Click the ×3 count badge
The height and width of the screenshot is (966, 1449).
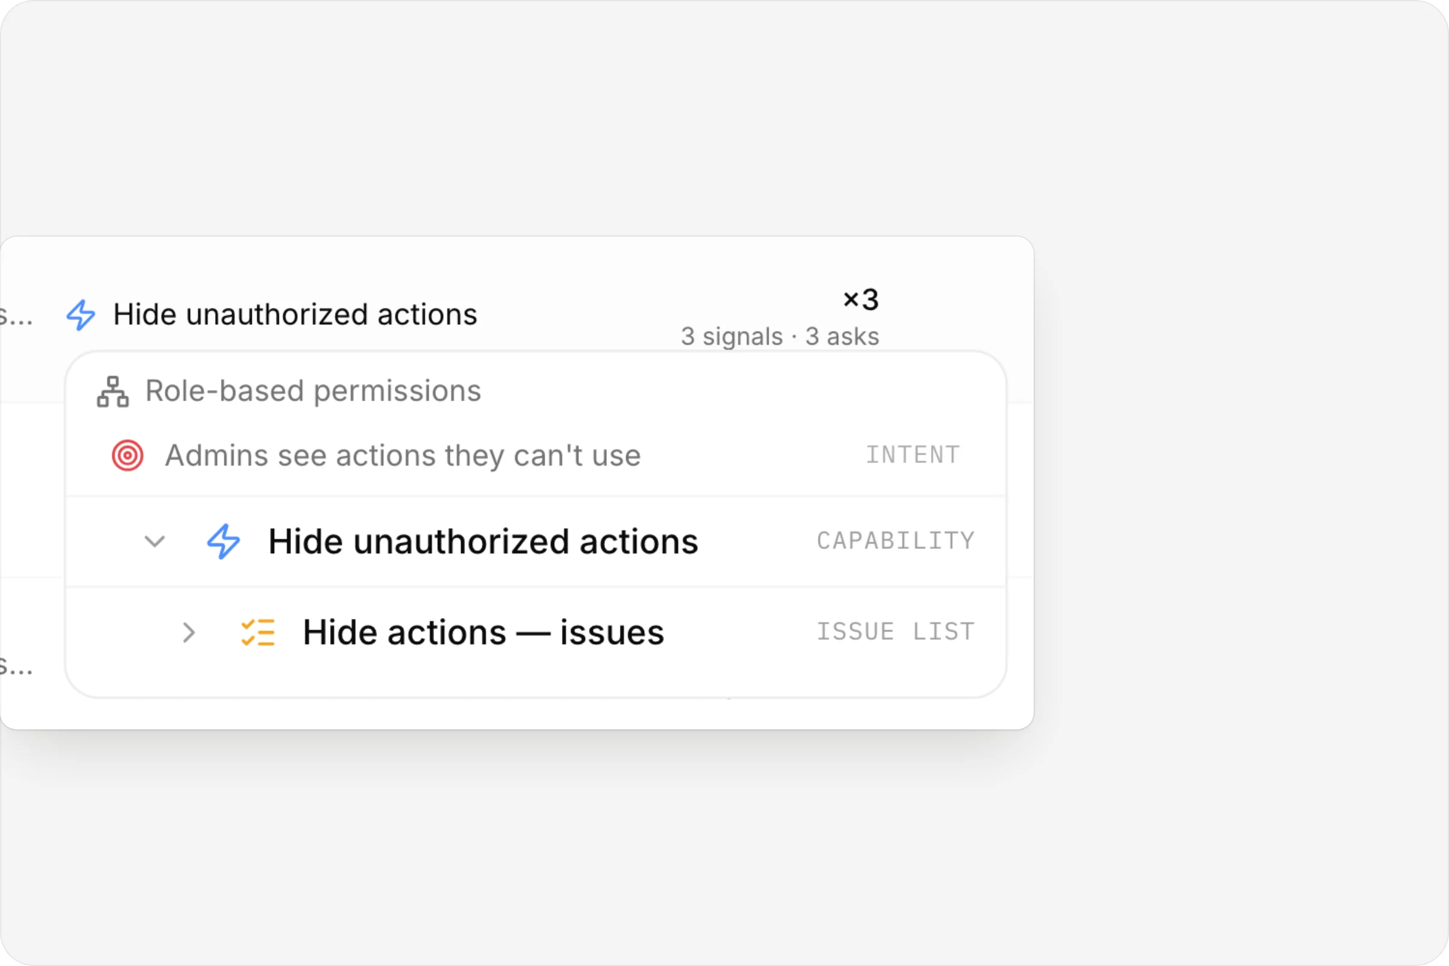click(x=861, y=300)
